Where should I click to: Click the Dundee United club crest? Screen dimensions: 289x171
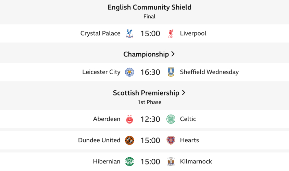pyautogui.click(x=129, y=141)
